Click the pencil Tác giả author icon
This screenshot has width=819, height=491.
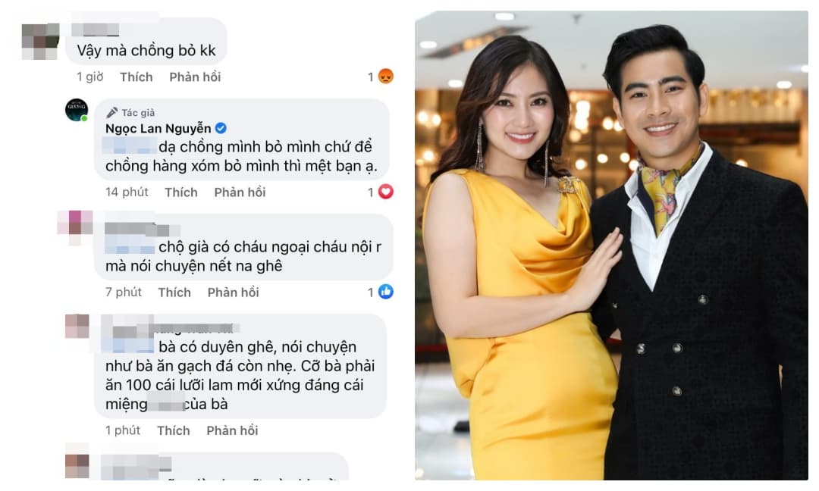[111, 113]
